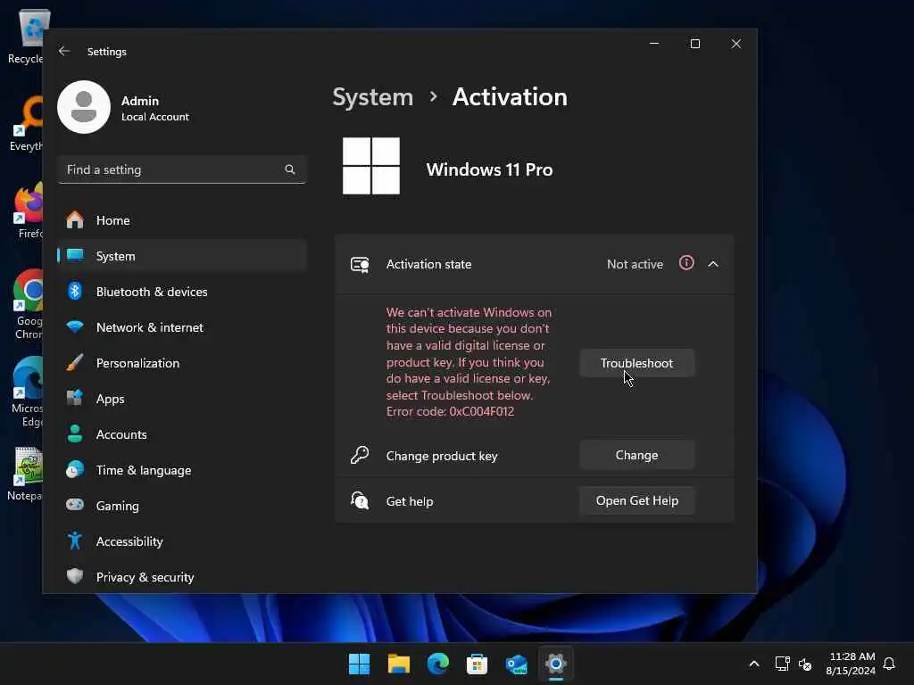The width and height of the screenshot is (914, 685).
Task: Click the Network wifi icon
Action: (75, 326)
